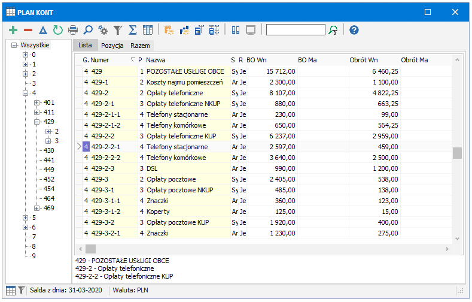The height and width of the screenshot is (302, 472).
Task: Click the Koperty row name
Action: (158, 212)
